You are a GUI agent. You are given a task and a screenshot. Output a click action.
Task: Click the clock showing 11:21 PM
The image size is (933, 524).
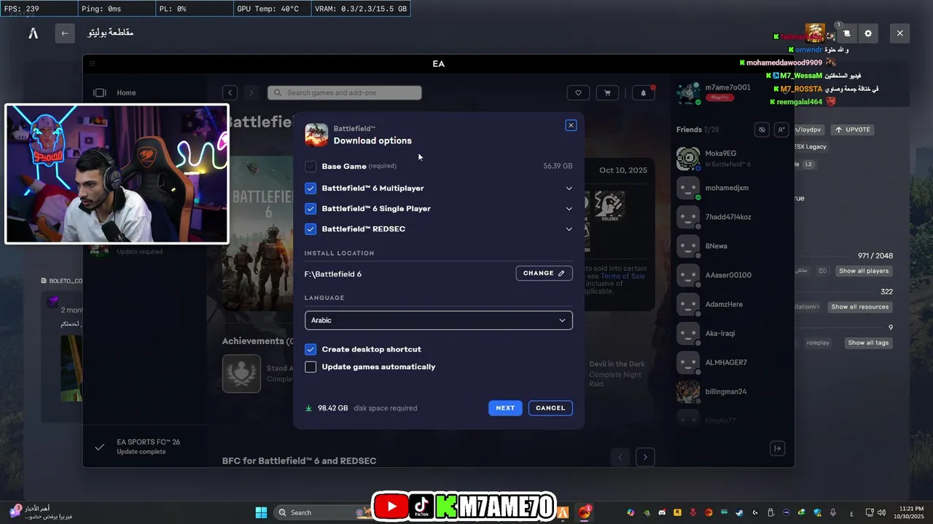[x=910, y=508]
